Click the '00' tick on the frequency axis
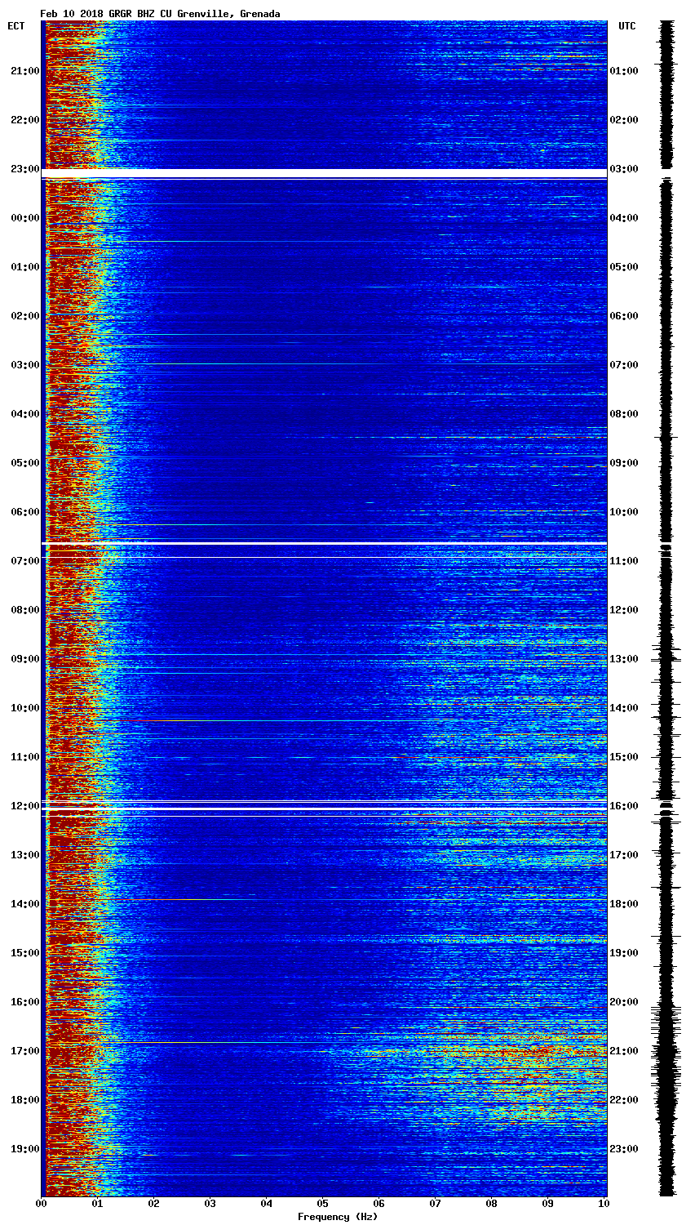The height and width of the screenshot is (1225, 695). [x=41, y=1204]
